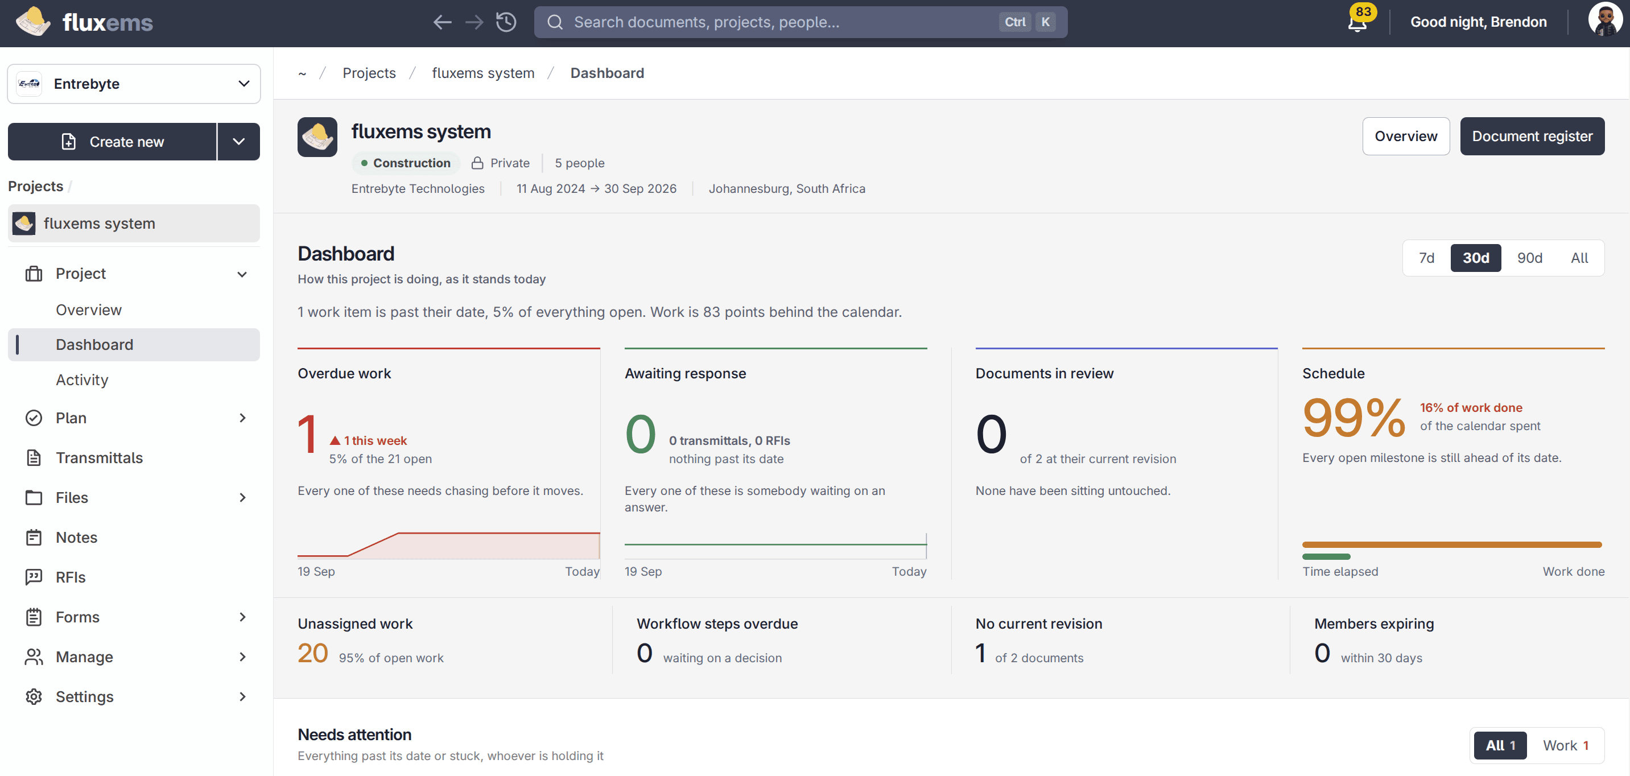Click the Plan checkmark circle icon

click(x=34, y=418)
